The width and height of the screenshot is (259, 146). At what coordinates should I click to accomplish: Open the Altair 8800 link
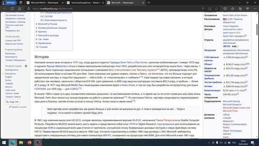coord(121,66)
